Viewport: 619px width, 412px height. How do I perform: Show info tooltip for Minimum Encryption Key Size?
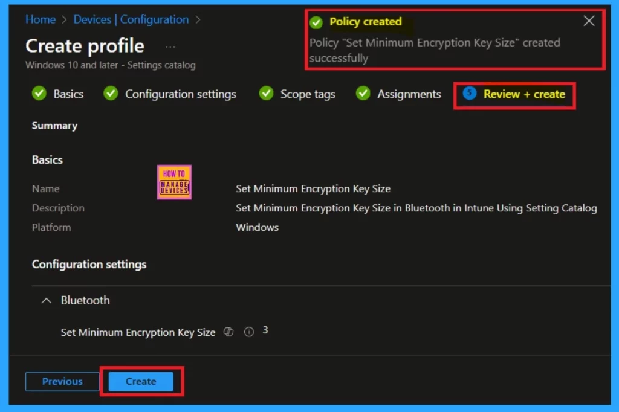249,332
